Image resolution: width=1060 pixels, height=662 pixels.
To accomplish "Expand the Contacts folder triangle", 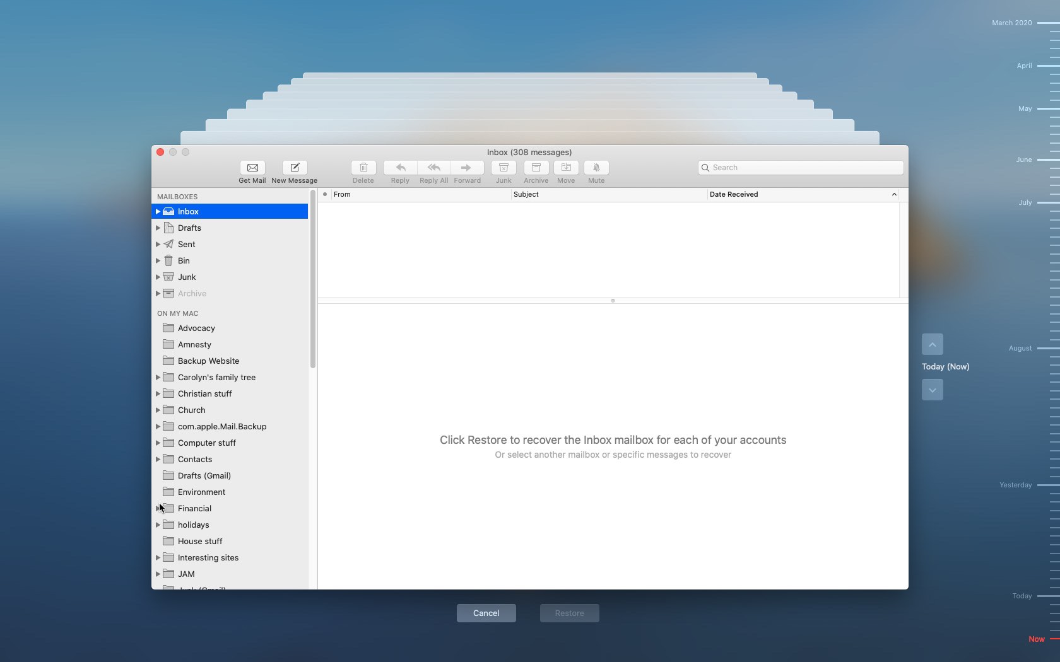I will (x=158, y=459).
